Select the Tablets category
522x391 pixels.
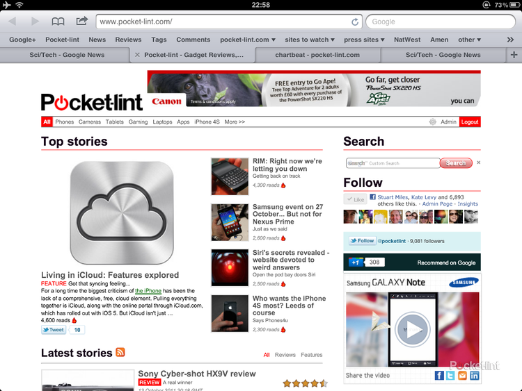tap(115, 122)
